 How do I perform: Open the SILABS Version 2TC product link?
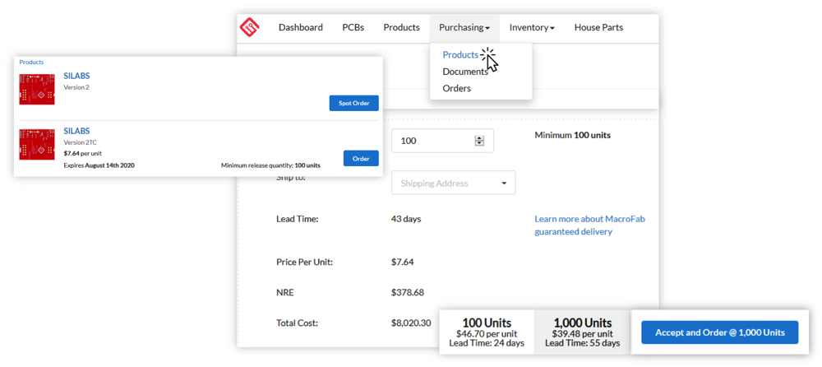[77, 131]
